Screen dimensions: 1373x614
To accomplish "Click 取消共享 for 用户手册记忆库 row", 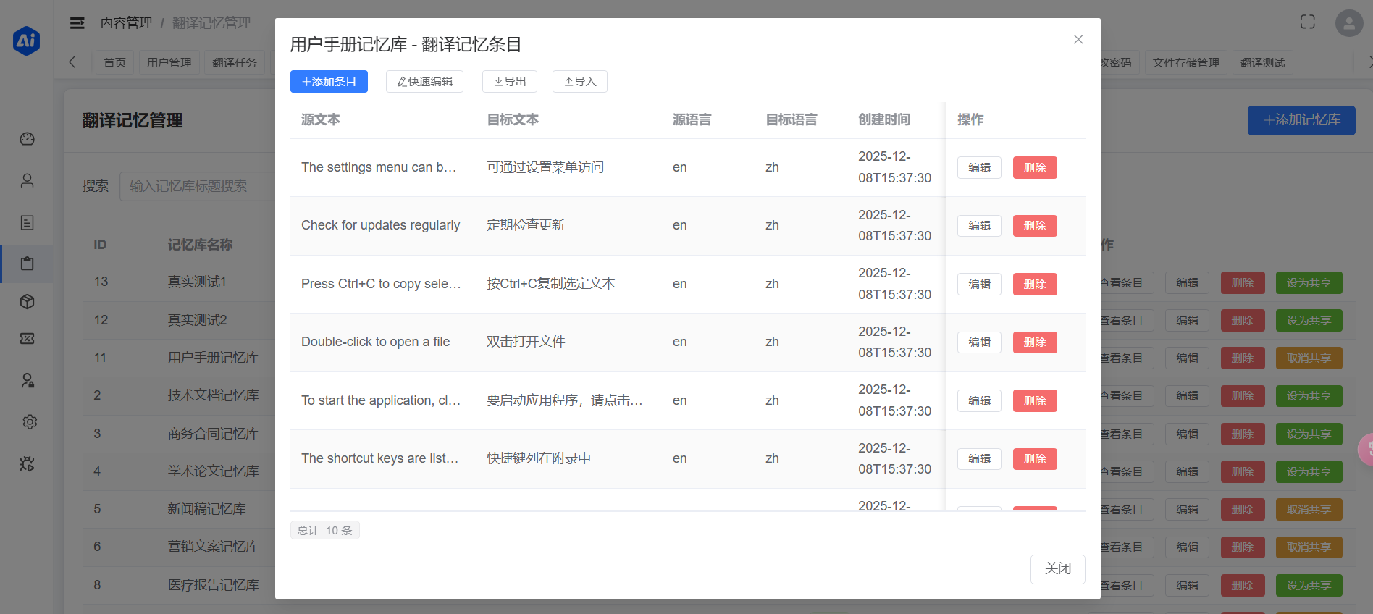I will 1309,358.
